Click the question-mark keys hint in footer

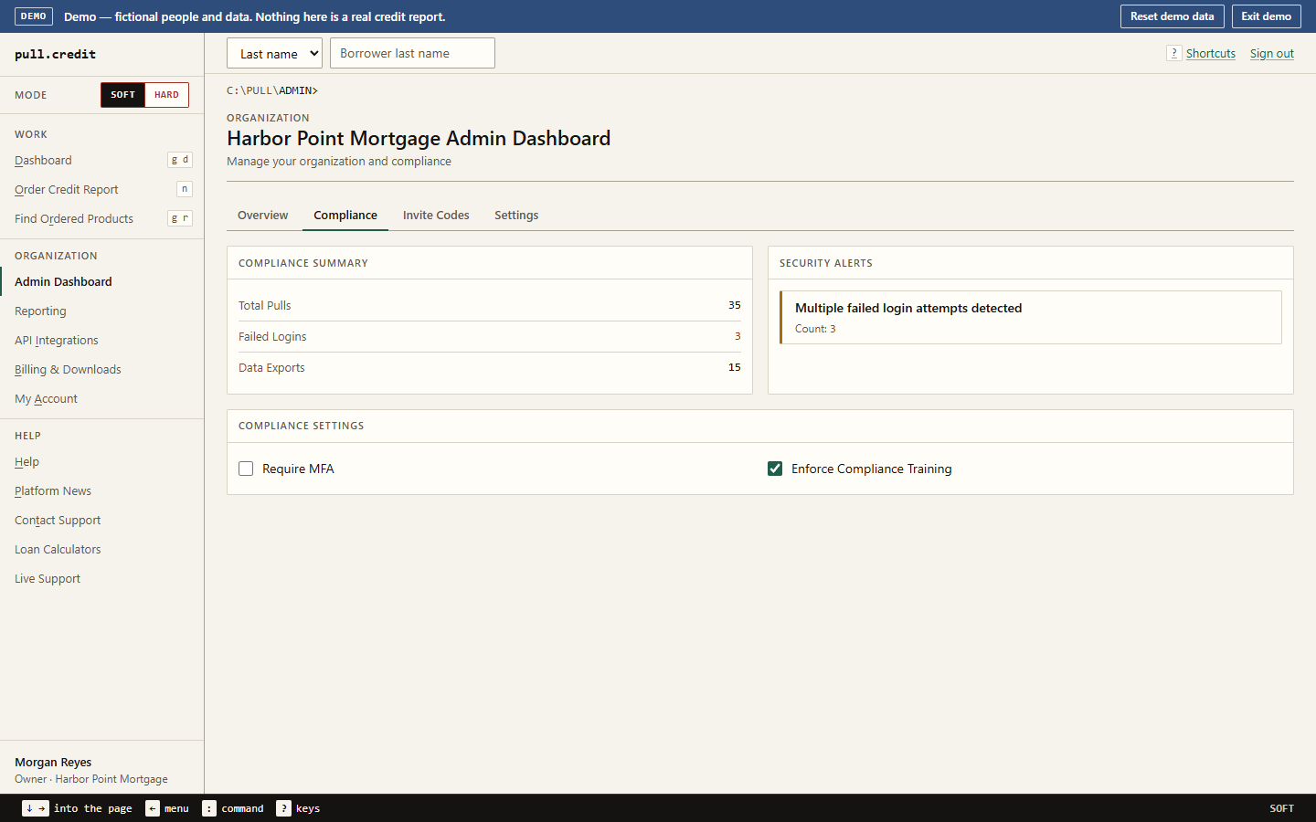pos(283,808)
